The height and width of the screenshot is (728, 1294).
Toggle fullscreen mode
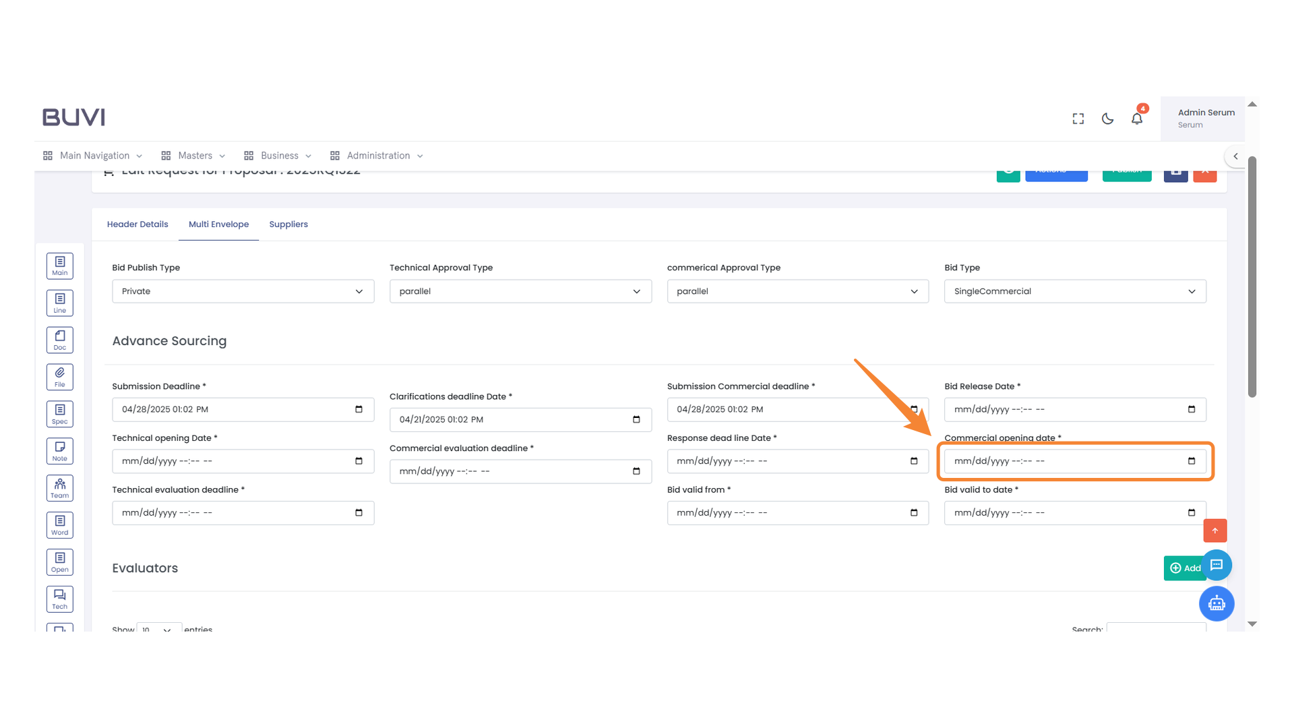[x=1078, y=118]
